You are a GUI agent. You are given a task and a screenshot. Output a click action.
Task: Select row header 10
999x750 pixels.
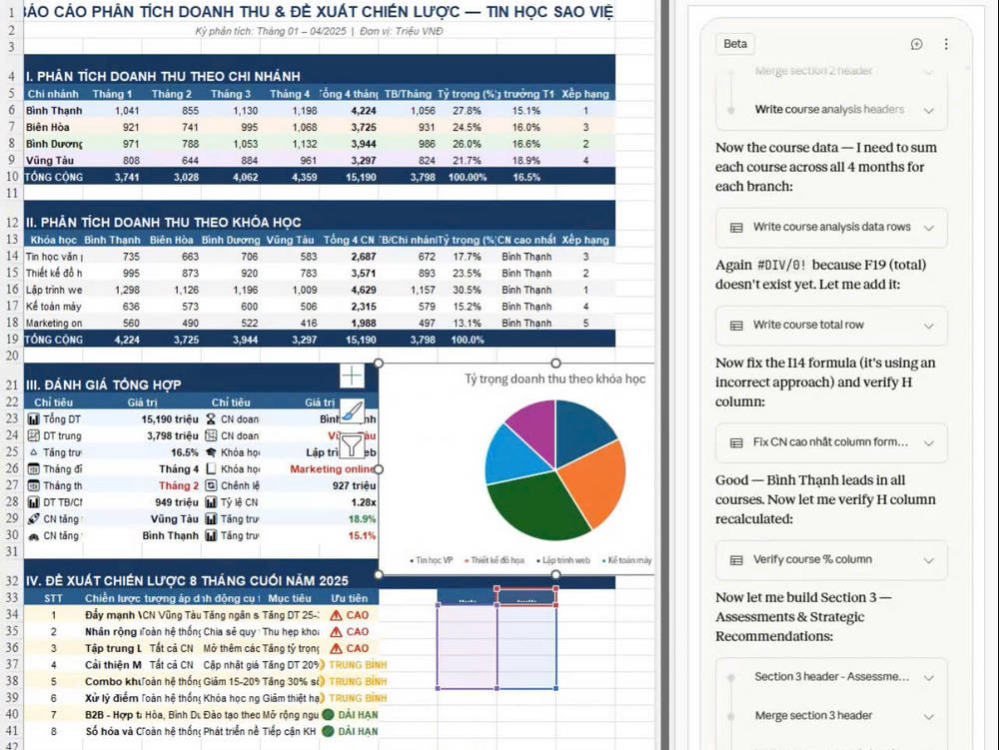(x=11, y=177)
